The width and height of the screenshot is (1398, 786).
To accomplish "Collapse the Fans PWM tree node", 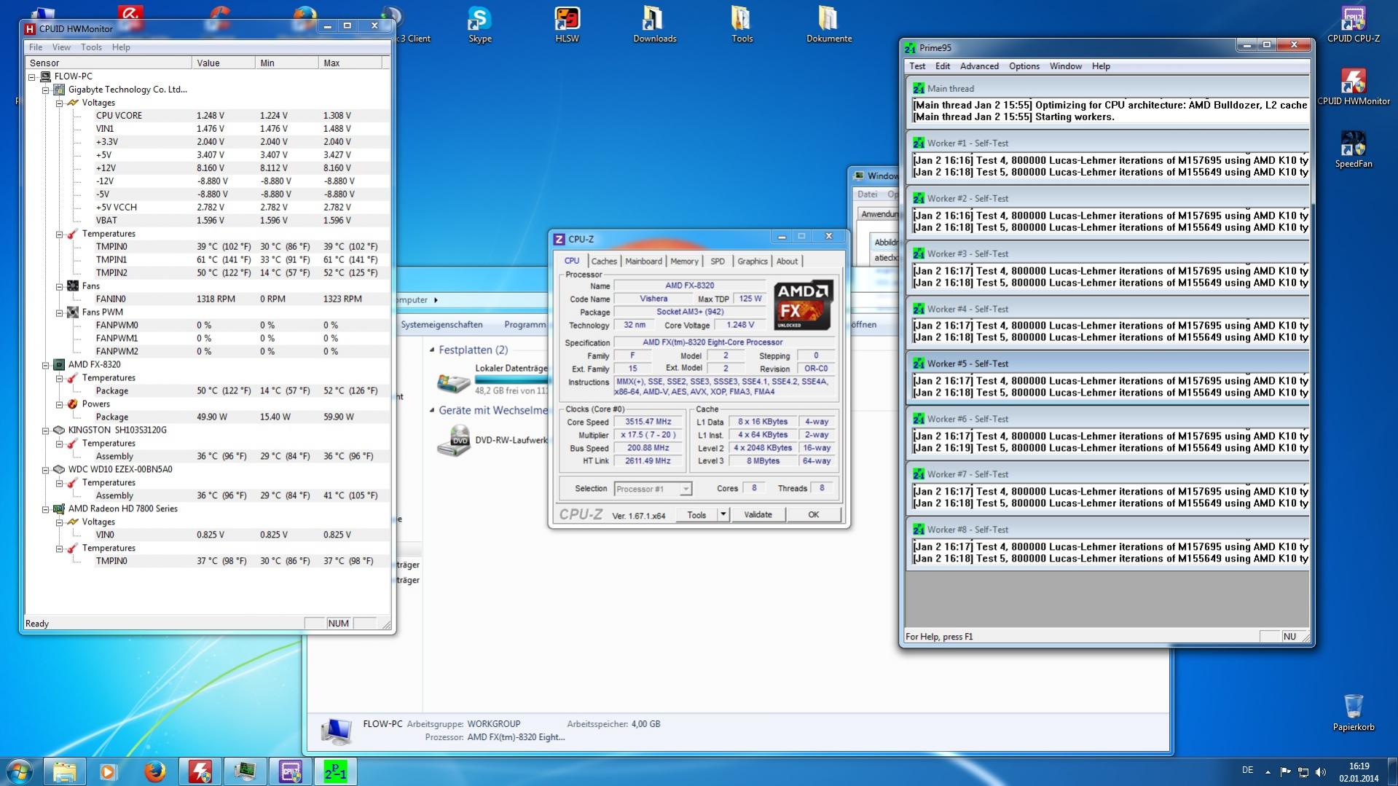I will point(60,313).
